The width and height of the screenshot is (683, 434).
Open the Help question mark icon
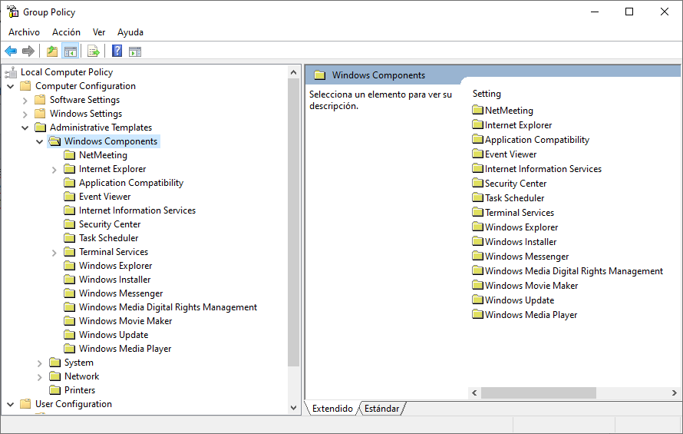coord(117,51)
